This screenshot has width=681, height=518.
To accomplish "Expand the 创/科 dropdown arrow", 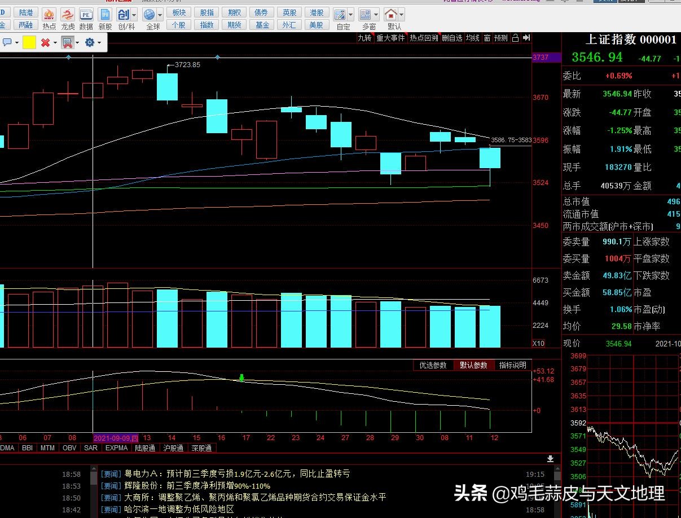I will pyautogui.click(x=134, y=15).
